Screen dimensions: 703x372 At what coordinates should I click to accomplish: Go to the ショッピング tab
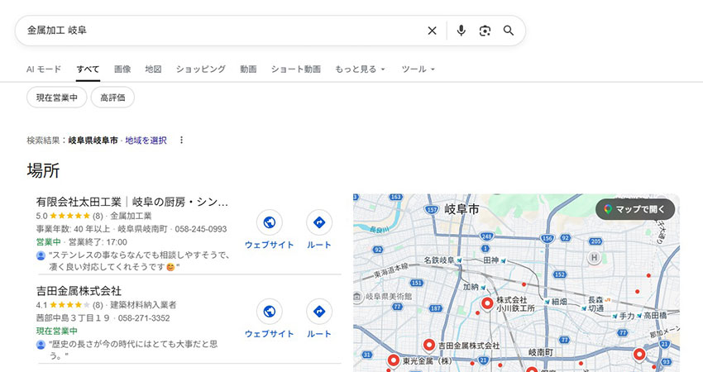tap(200, 69)
